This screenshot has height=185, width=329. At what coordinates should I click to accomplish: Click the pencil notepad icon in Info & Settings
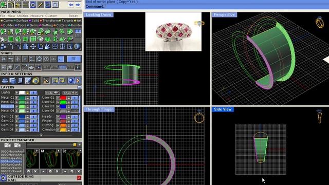click(x=28, y=81)
